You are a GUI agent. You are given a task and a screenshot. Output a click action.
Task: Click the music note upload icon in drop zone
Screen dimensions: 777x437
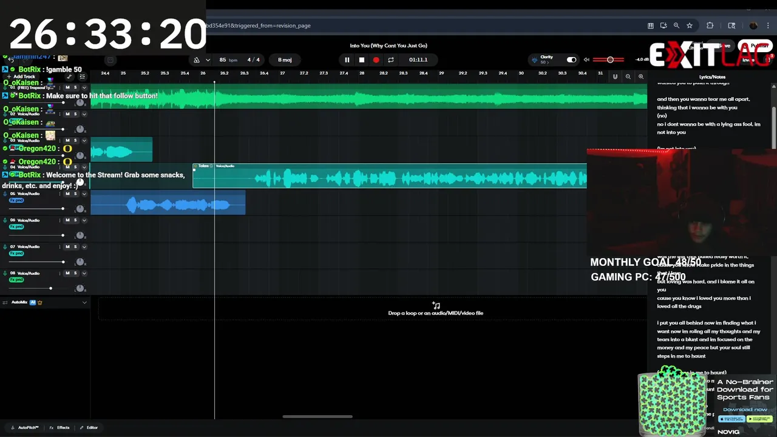coord(436,305)
